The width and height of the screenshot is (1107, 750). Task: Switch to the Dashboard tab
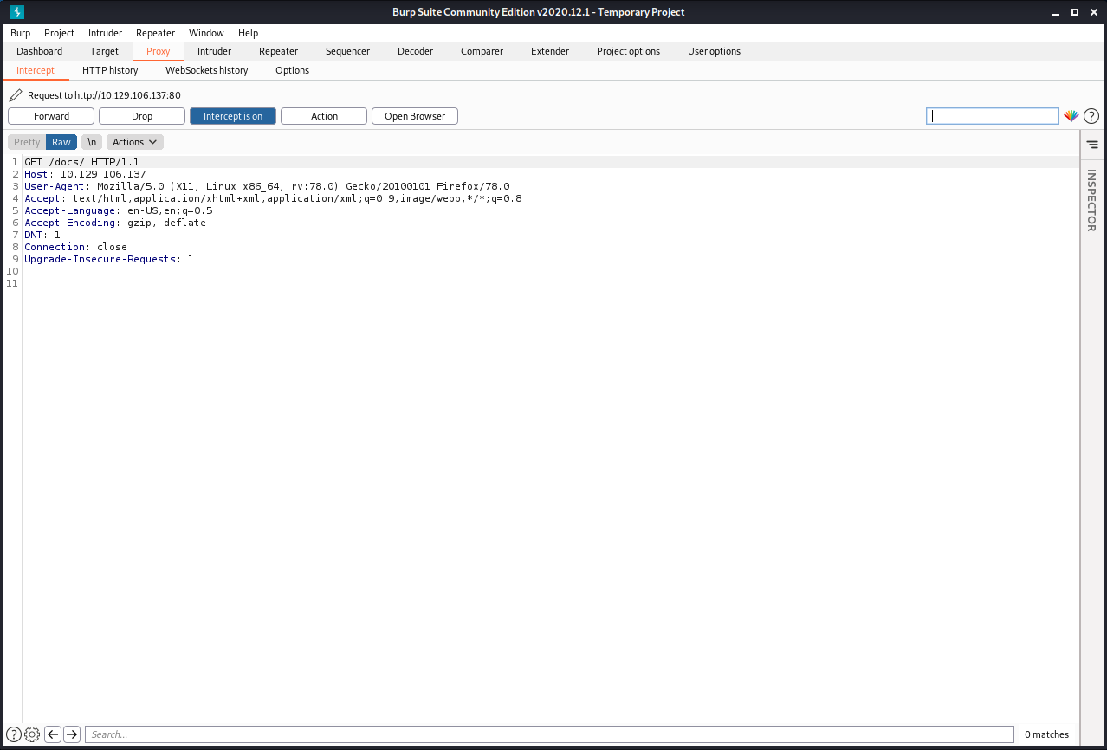click(x=39, y=52)
